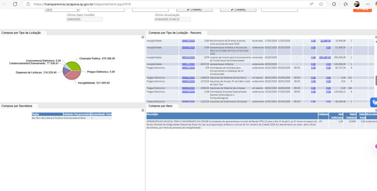Click the Credenciamento/Chamamento, 77.556,61 chart label

[x=34, y=63]
